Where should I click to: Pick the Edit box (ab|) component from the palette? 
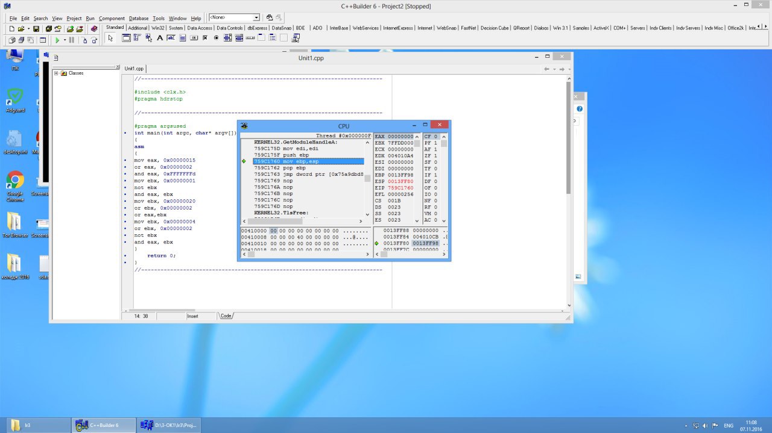click(x=171, y=38)
